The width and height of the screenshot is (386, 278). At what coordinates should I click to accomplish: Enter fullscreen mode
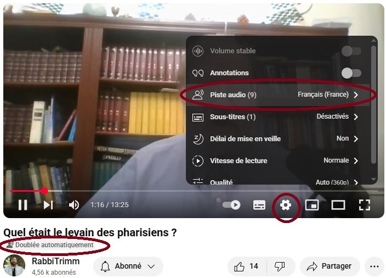pos(364,205)
